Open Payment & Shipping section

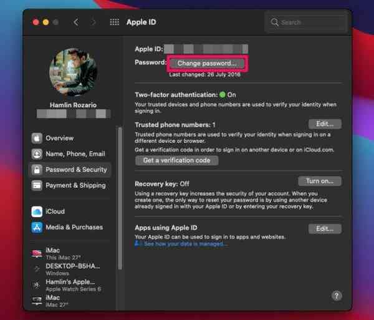click(70, 185)
